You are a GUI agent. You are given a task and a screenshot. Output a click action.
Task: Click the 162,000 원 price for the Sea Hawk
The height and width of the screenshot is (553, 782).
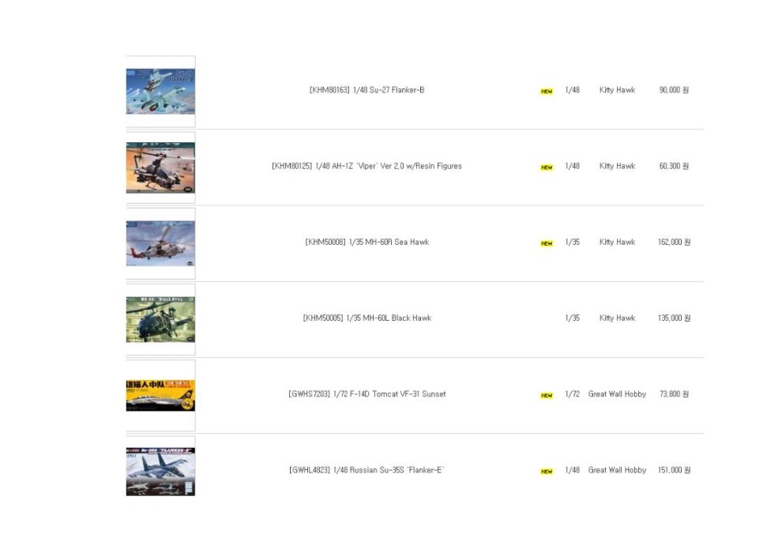pyautogui.click(x=674, y=242)
